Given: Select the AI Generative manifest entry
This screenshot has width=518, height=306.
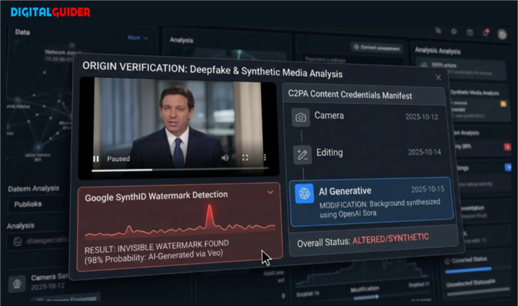Looking at the screenshot, I should pos(371,202).
